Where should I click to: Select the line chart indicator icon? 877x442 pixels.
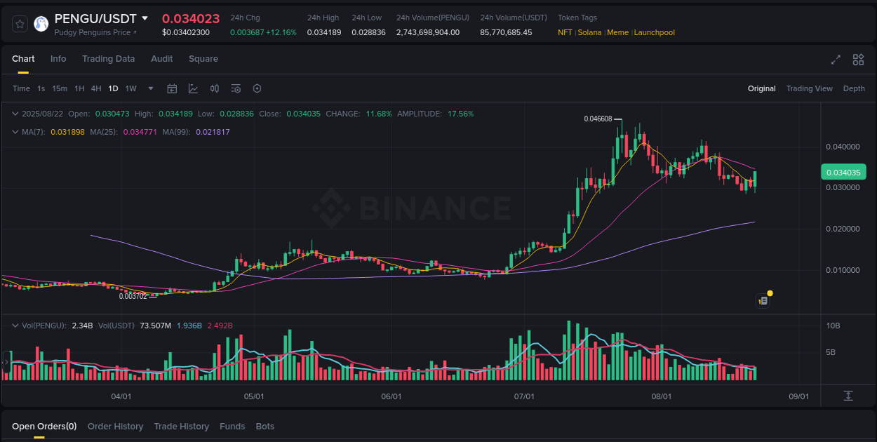pos(193,88)
